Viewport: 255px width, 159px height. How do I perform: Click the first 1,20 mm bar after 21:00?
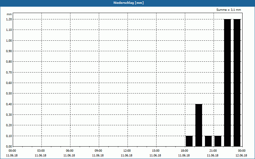click(227, 83)
